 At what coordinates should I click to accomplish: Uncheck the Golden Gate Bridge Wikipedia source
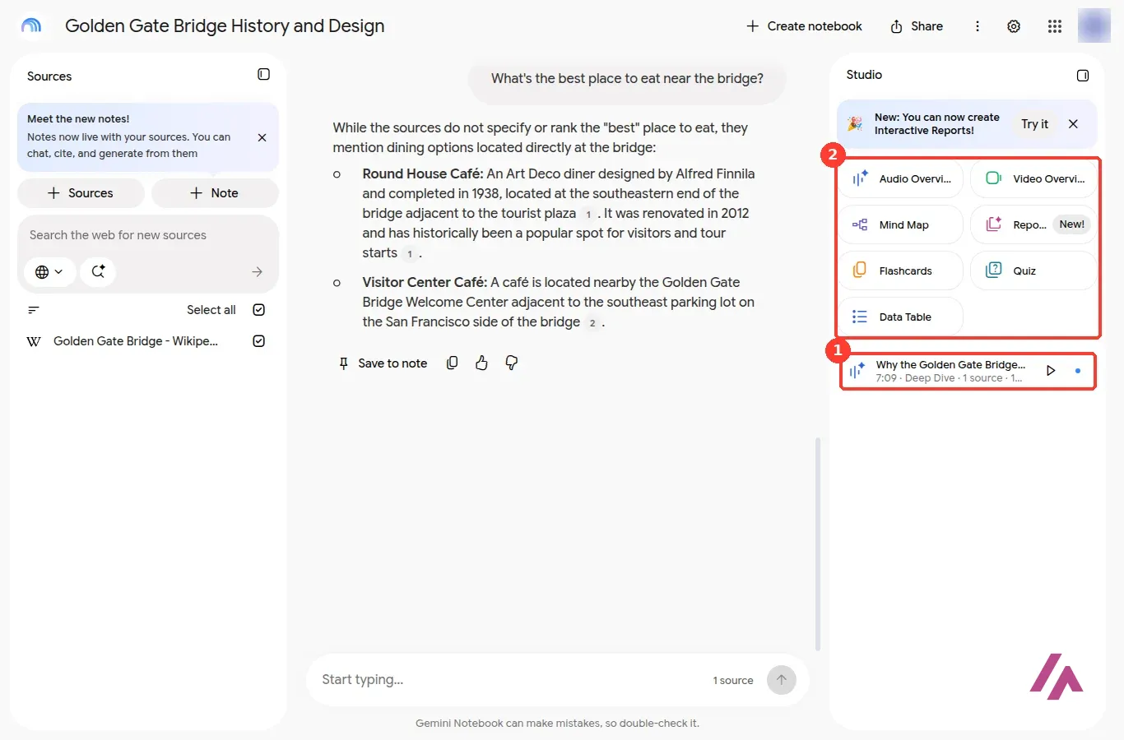(258, 341)
